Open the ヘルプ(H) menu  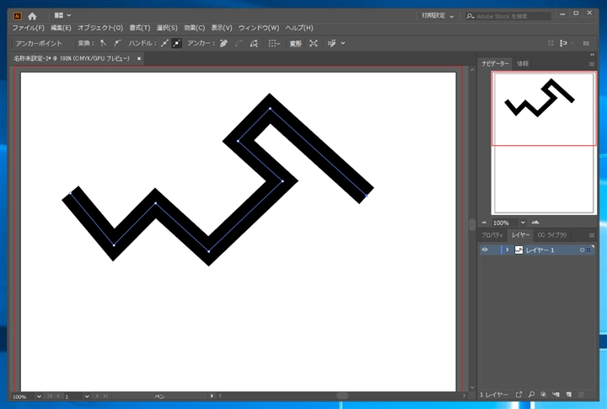[x=299, y=28]
